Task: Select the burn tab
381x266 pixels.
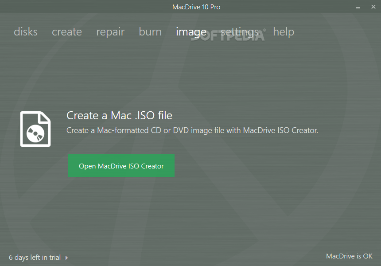Action: [x=150, y=32]
